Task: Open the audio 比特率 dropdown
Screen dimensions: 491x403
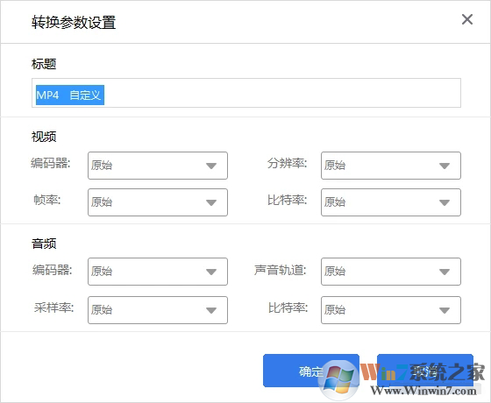Action: [x=391, y=310]
